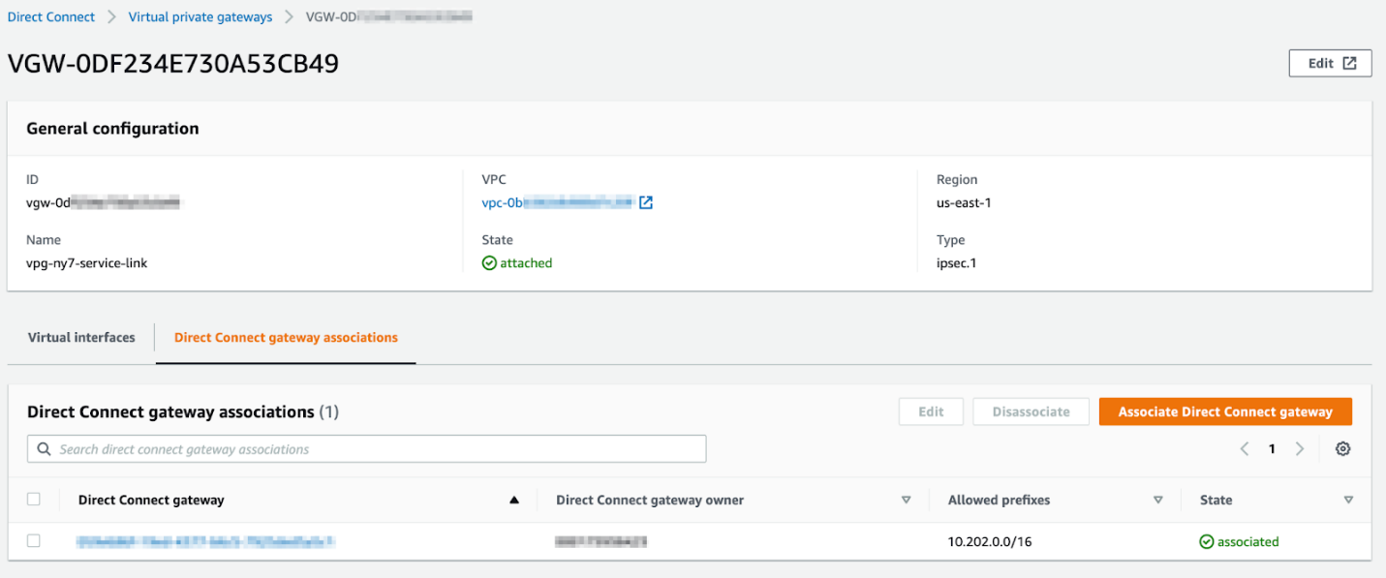
Task: Sort by Direct Connect gateway column arrow
Action: pos(514,501)
